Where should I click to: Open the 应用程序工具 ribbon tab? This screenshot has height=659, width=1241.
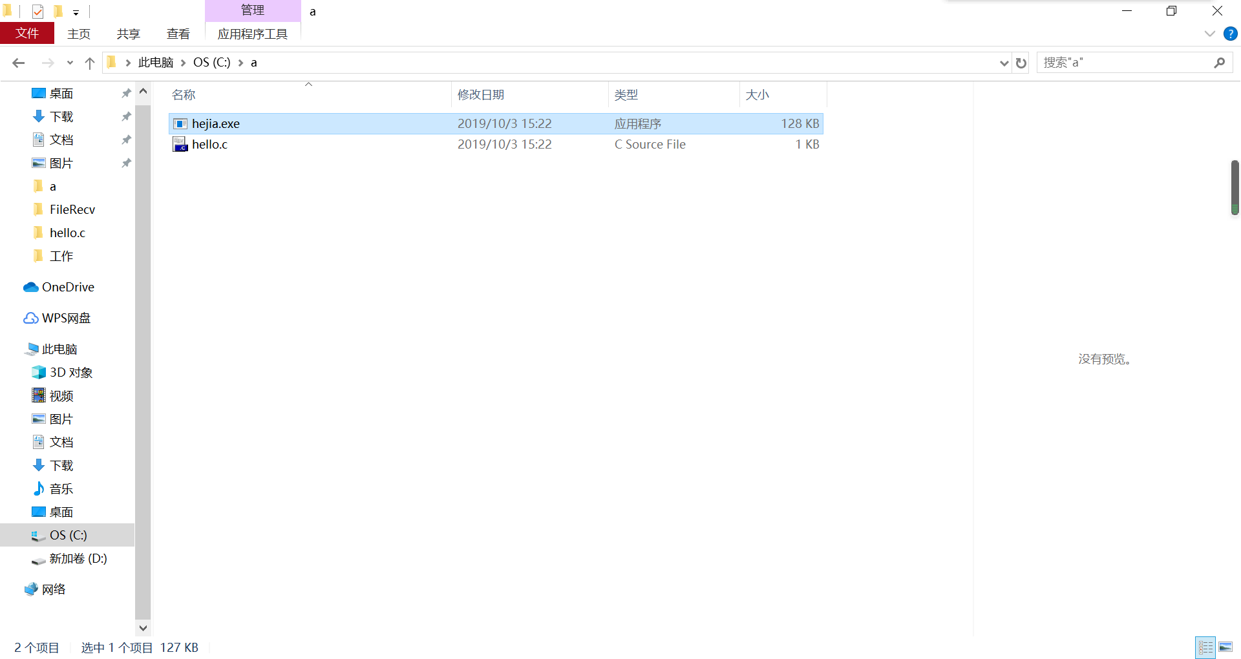point(253,34)
